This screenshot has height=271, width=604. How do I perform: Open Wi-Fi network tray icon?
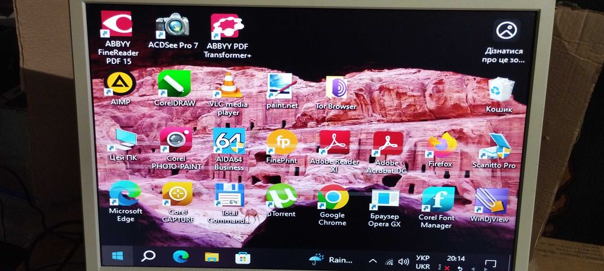390,262
